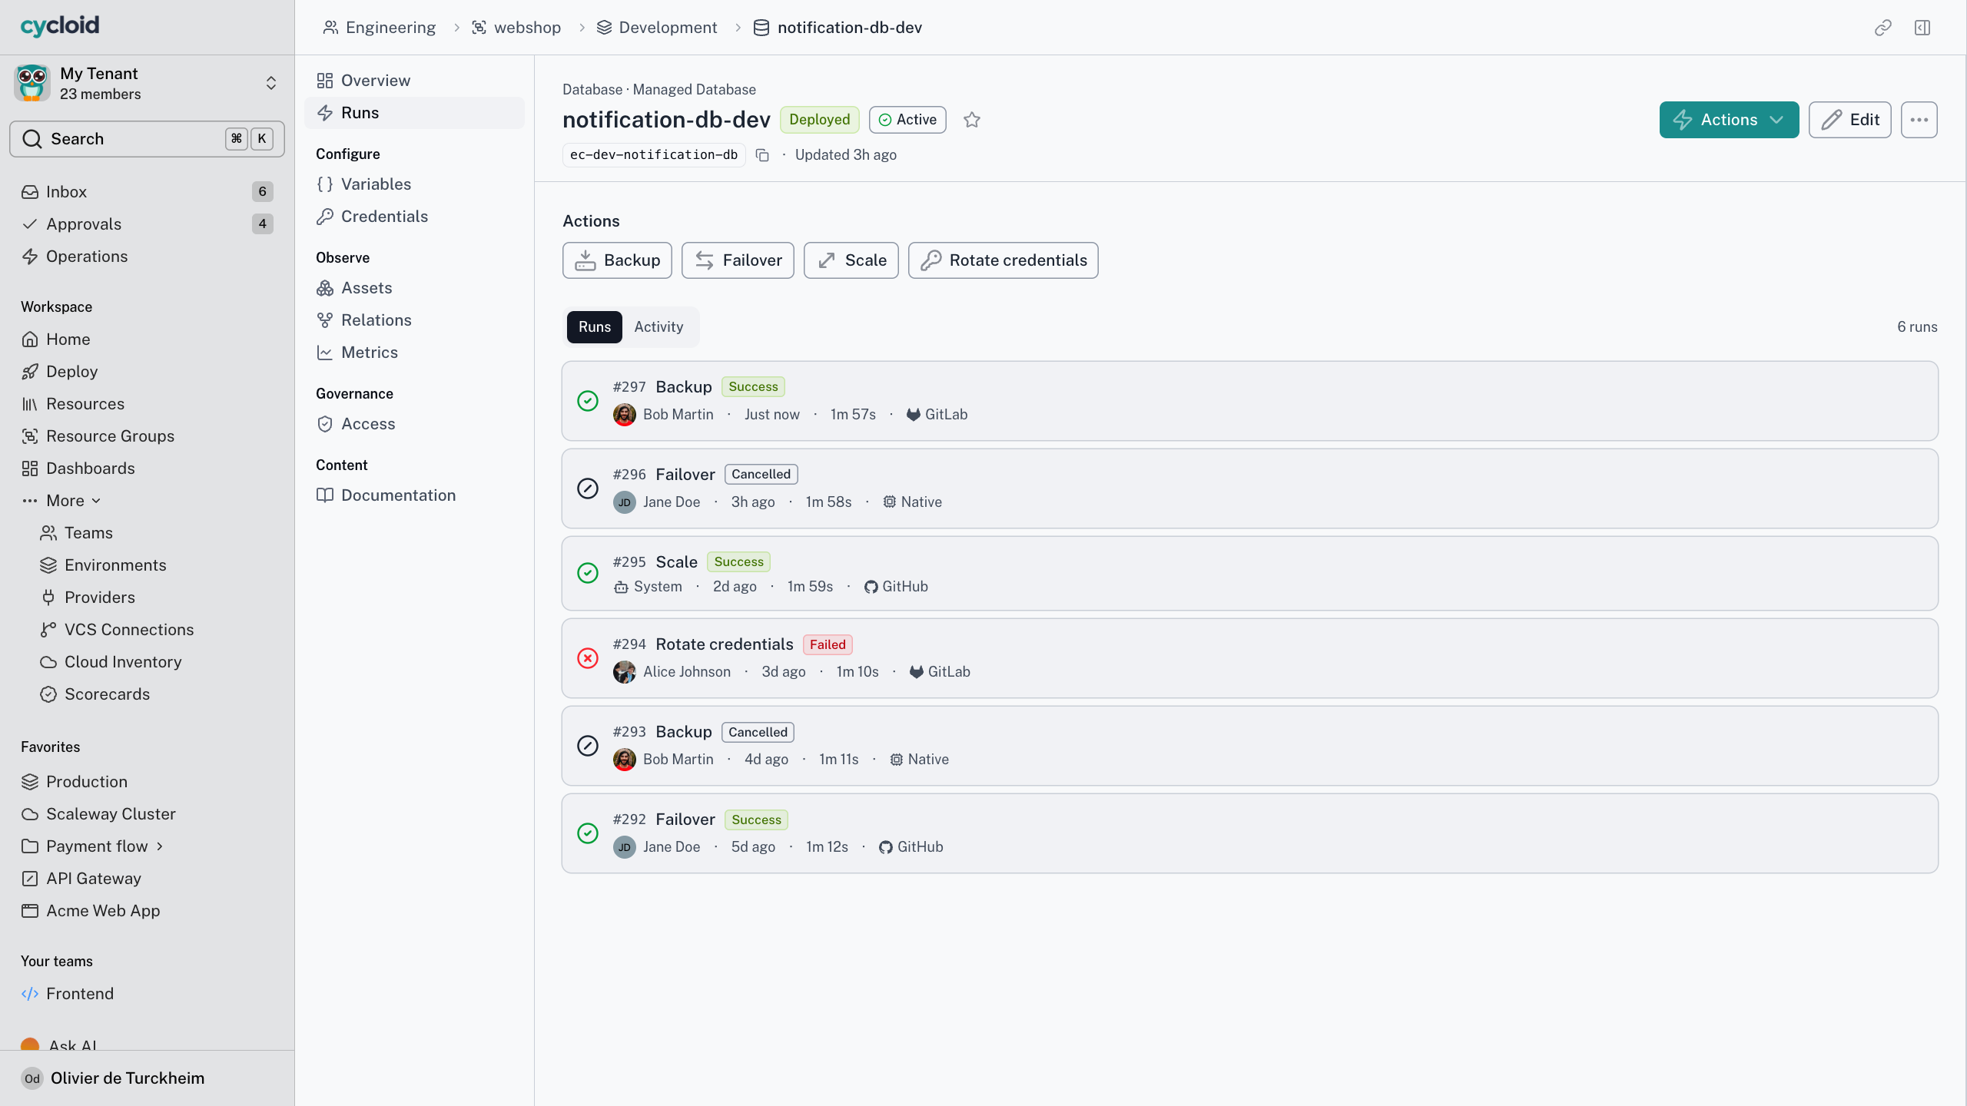The width and height of the screenshot is (1967, 1106).
Task: Click the Search field
Action: (147, 139)
